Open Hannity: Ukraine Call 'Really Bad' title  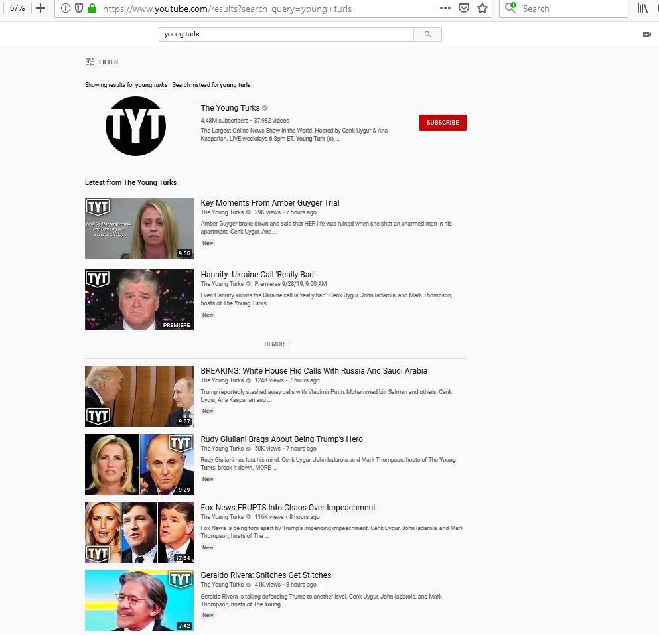[258, 275]
